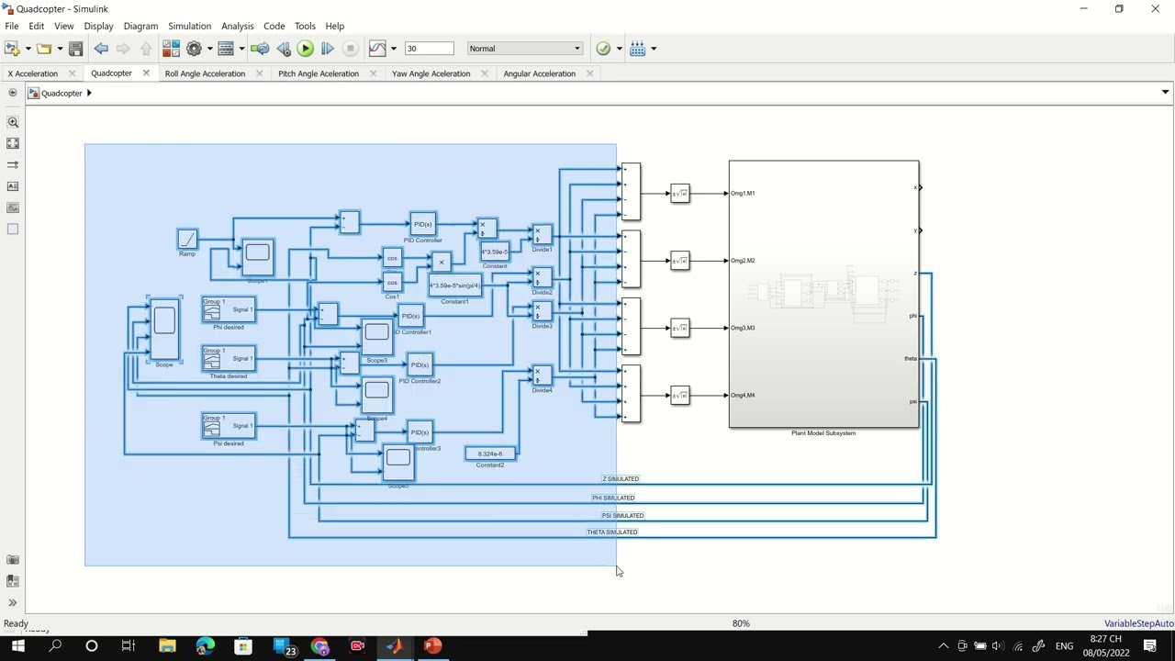
Task: Close the Roll Angle Aceleration tab
Action: [259, 73]
